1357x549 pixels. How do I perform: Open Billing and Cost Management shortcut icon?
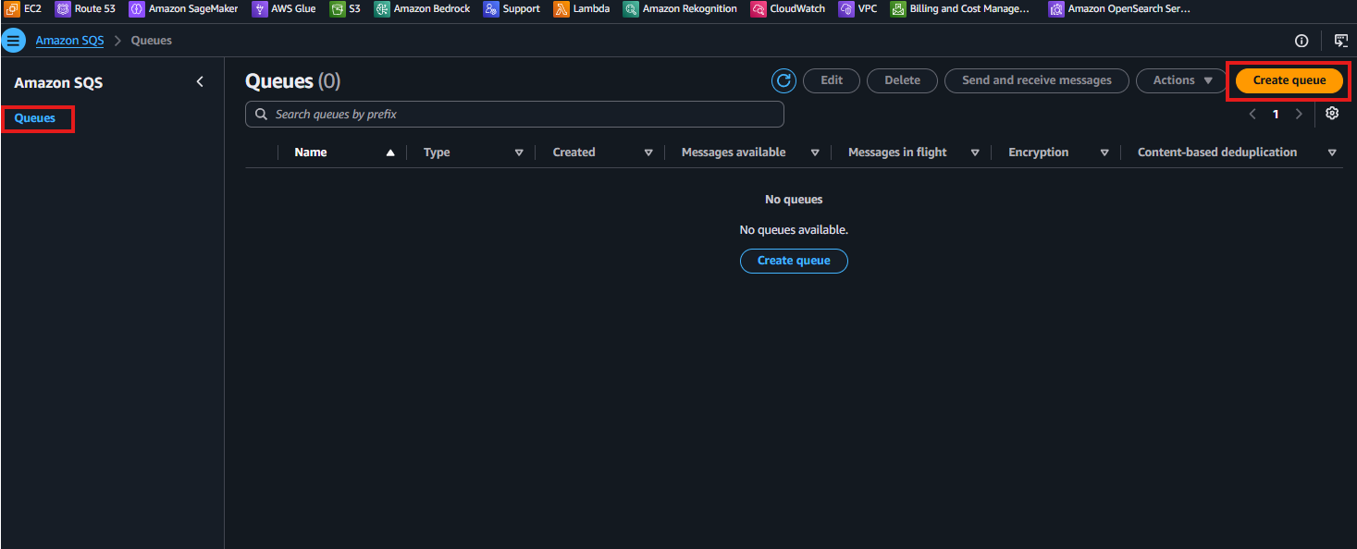(x=898, y=9)
